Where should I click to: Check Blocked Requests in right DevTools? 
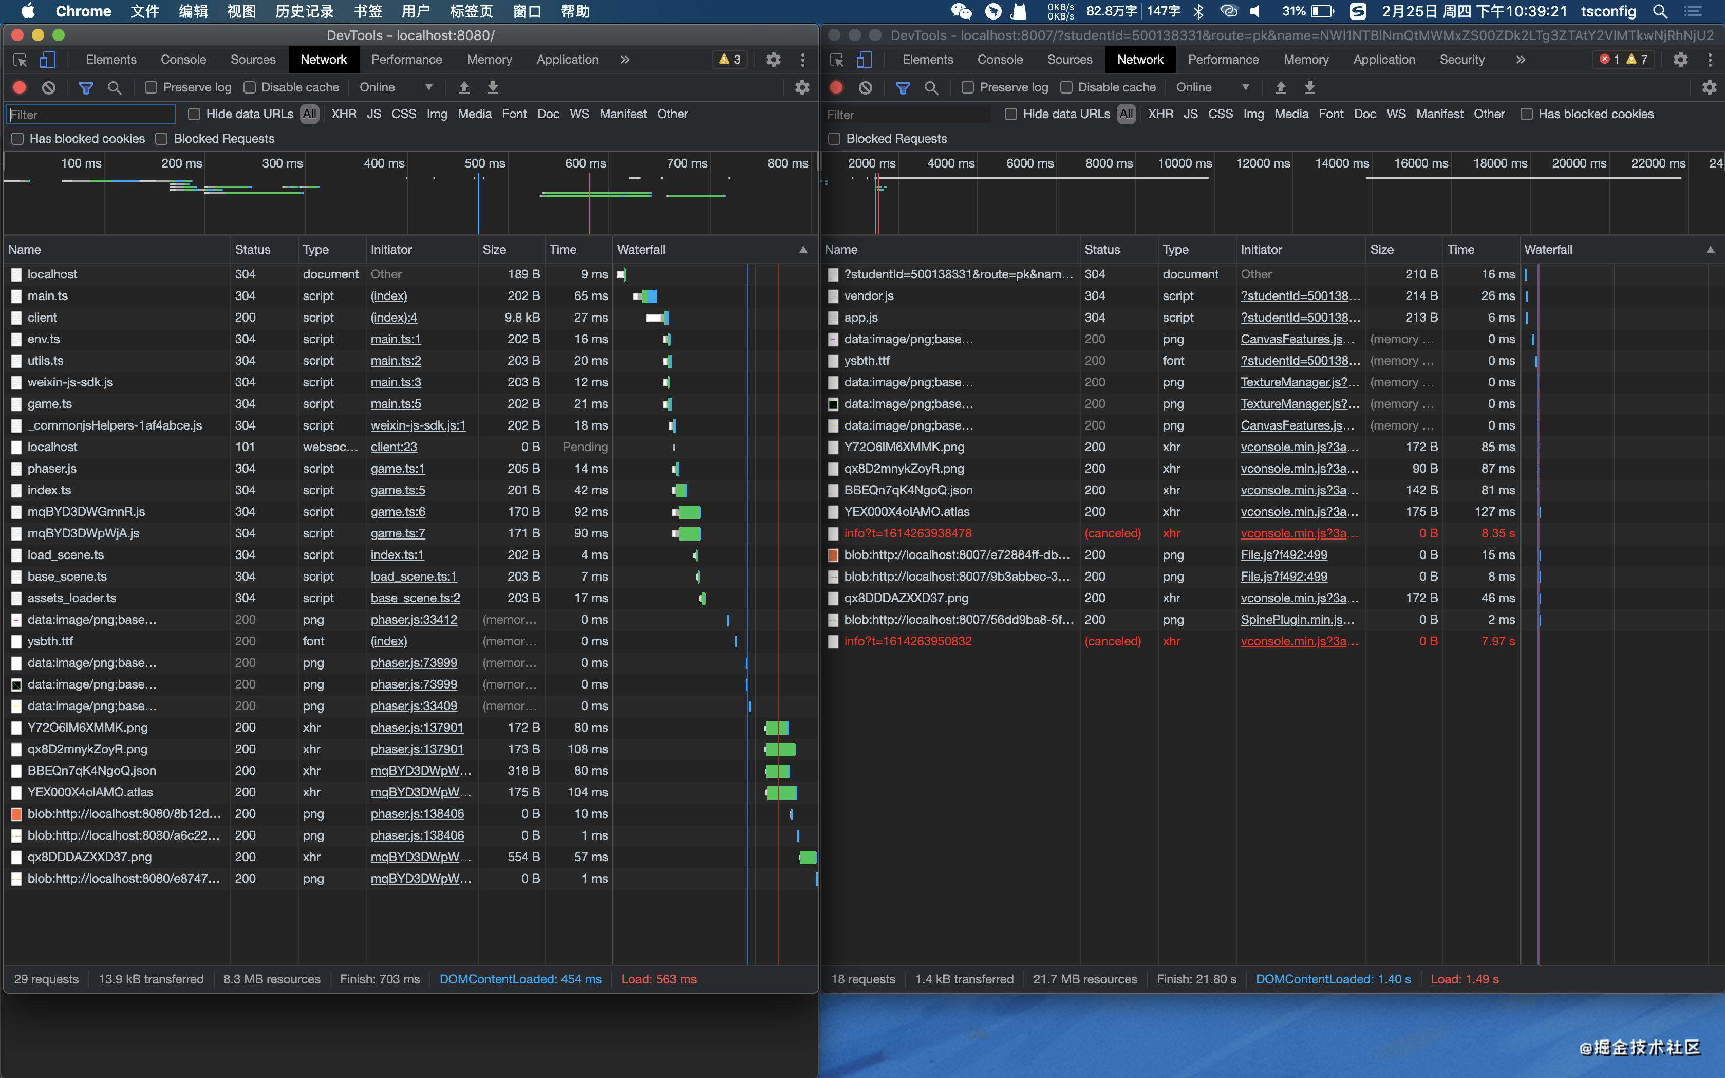pos(835,139)
